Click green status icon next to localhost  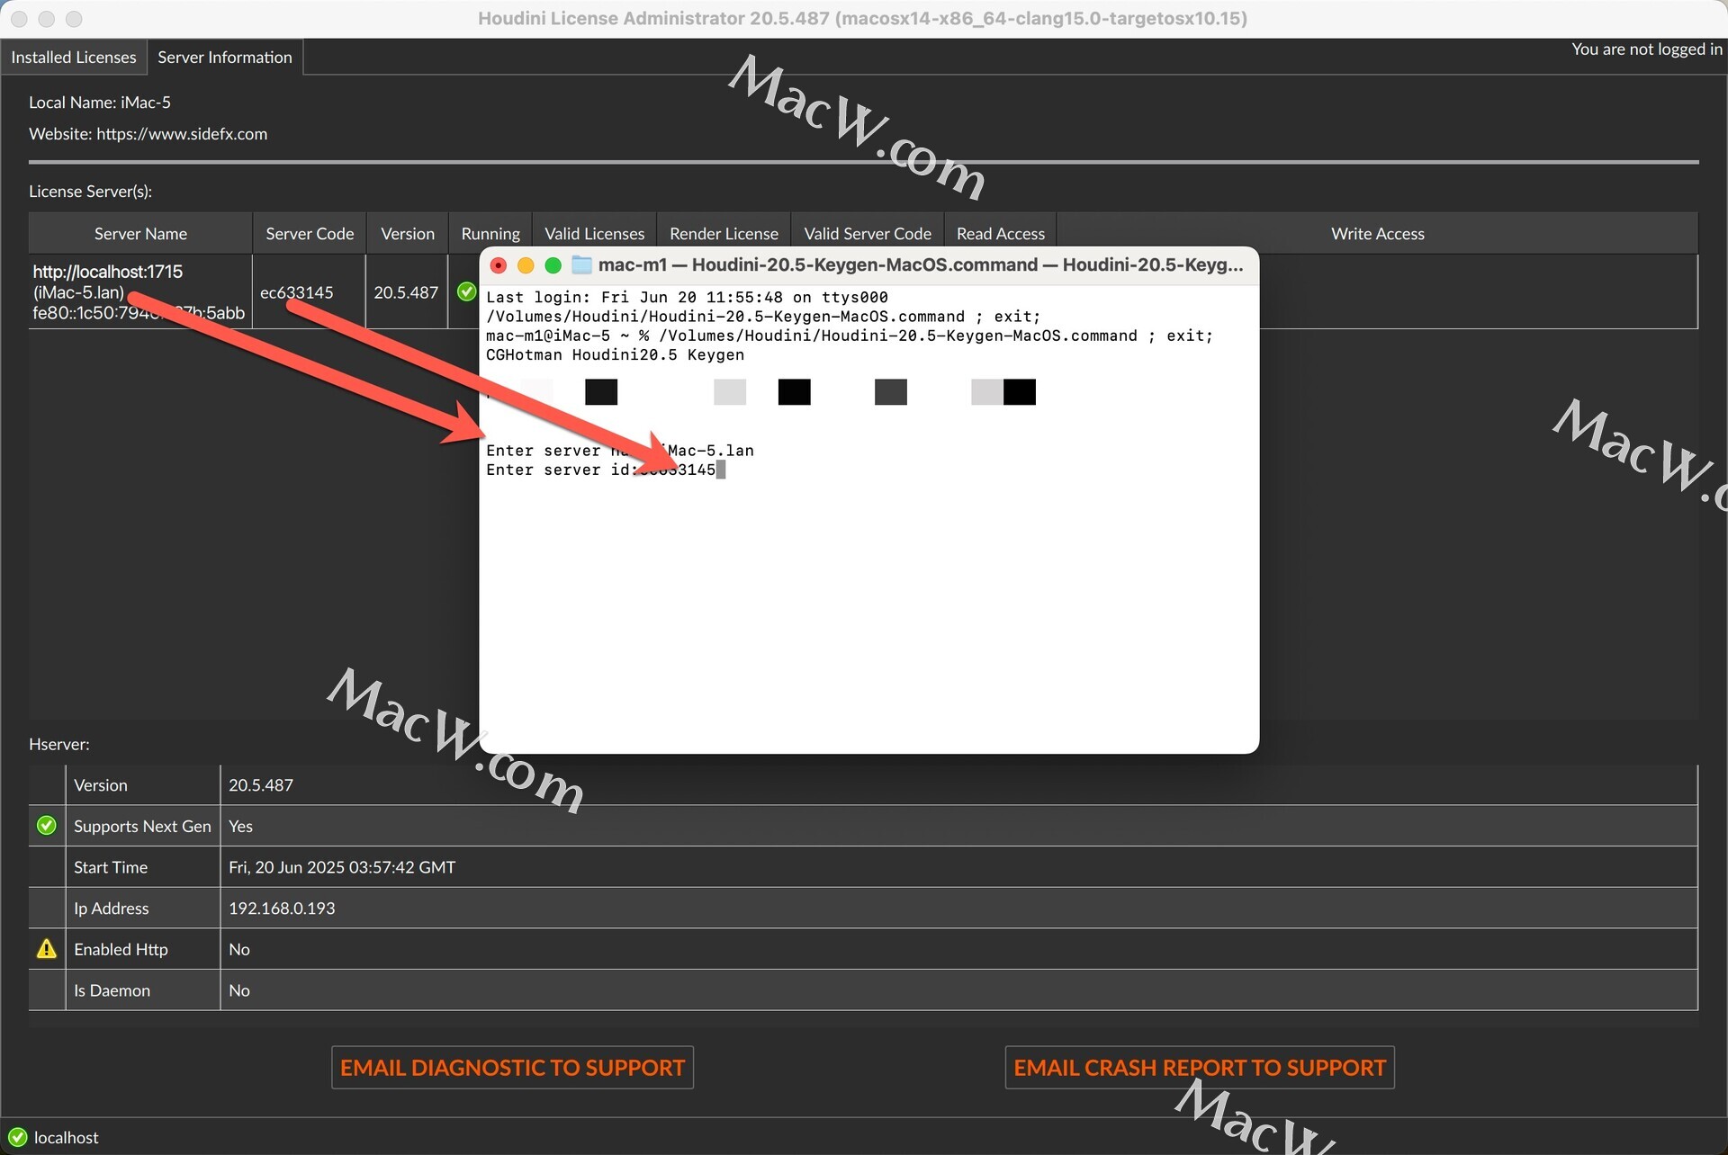point(17,1137)
